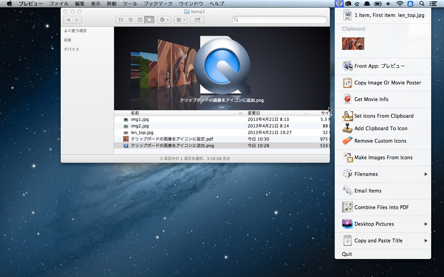This screenshot has width=444, height=277.
Task: Click the デバイス sidebar heading
Action: pyautogui.click(x=71, y=50)
